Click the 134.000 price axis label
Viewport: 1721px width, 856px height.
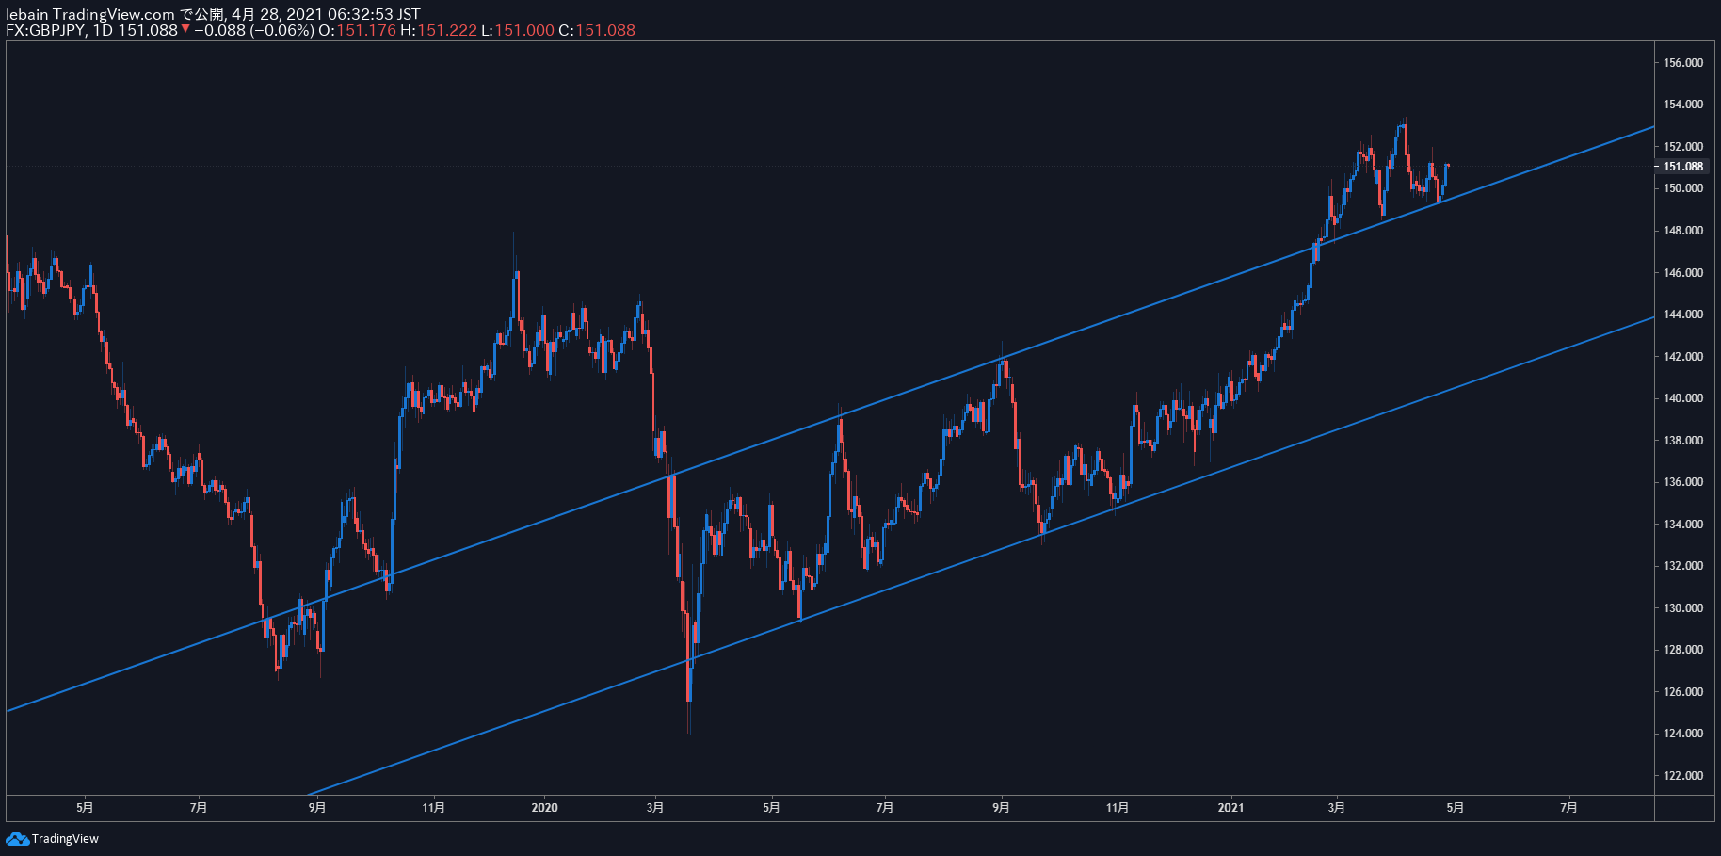point(1682,525)
